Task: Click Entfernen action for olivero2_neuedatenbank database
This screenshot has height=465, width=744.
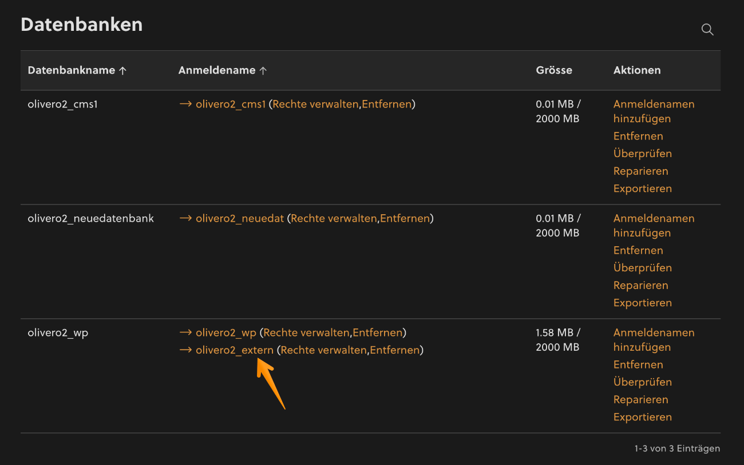Action: click(638, 250)
